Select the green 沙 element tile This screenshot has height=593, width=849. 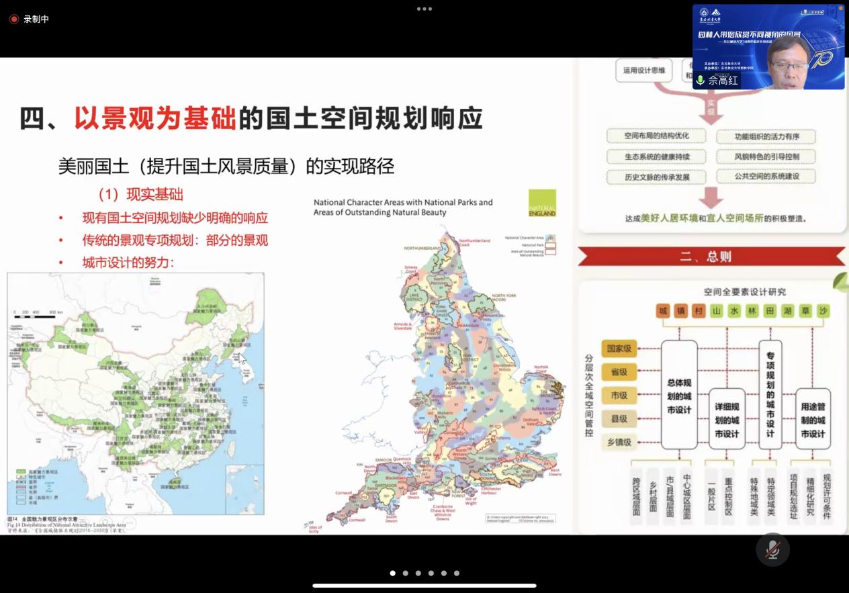(x=823, y=311)
